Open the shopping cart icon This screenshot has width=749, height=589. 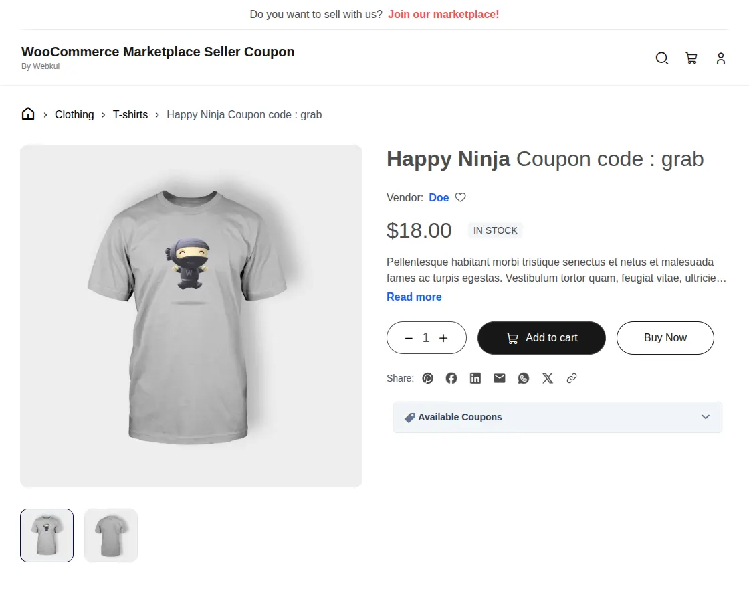click(x=691, y=58)
